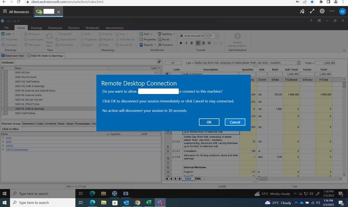Go to the next sheet with arrow

pos(175,178)
